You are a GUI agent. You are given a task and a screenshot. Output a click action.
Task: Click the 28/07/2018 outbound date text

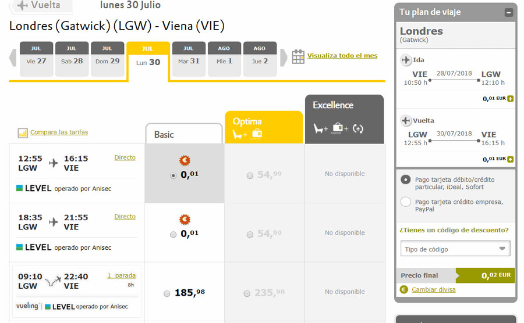(454, 73)
